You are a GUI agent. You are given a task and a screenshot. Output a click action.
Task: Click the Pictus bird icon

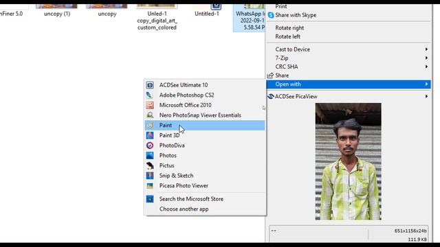tap(150, 165)
